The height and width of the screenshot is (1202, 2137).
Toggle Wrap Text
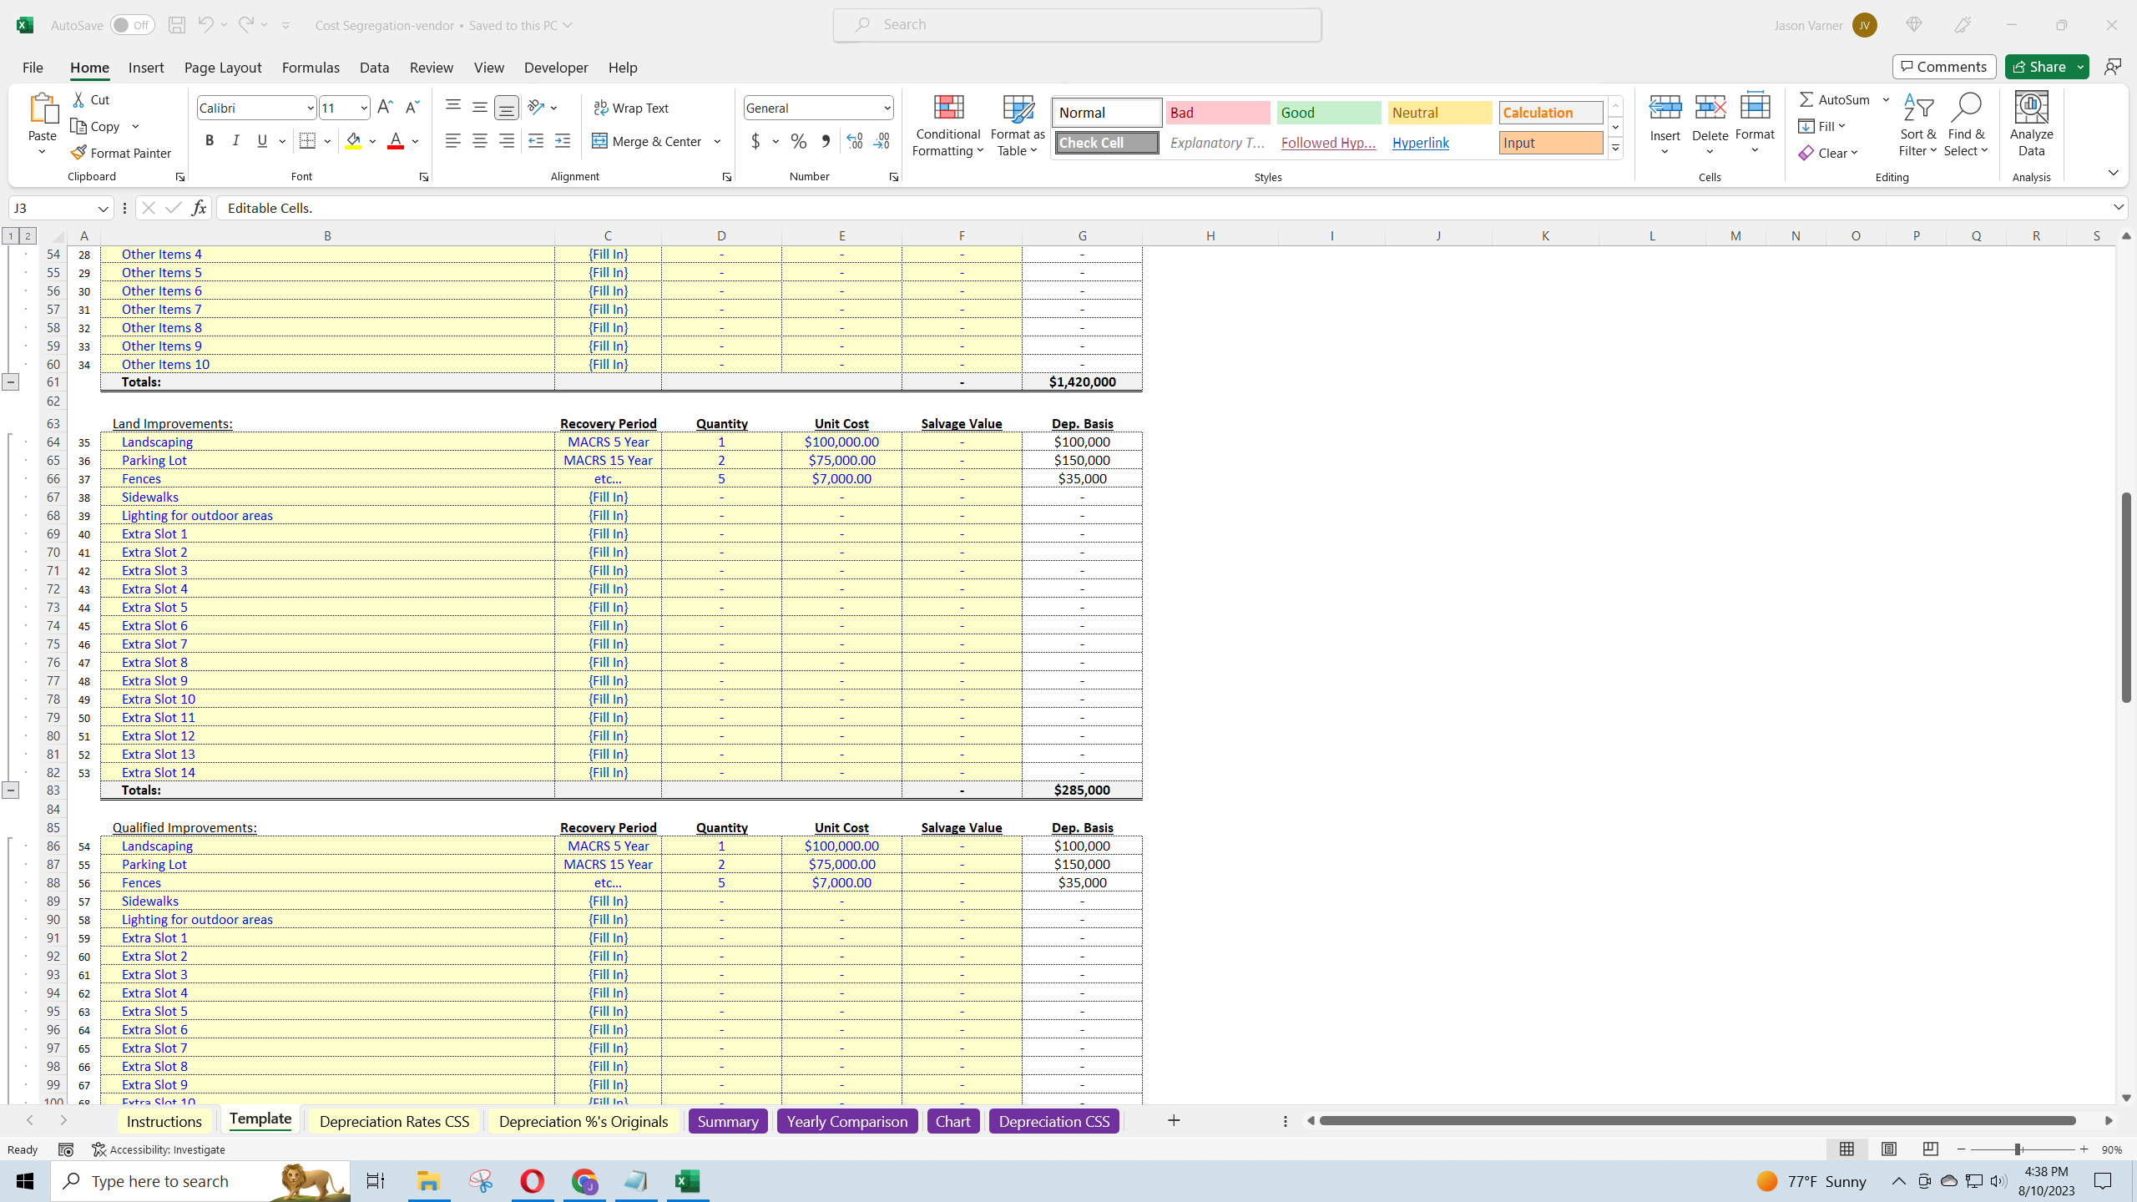(630, 108)
